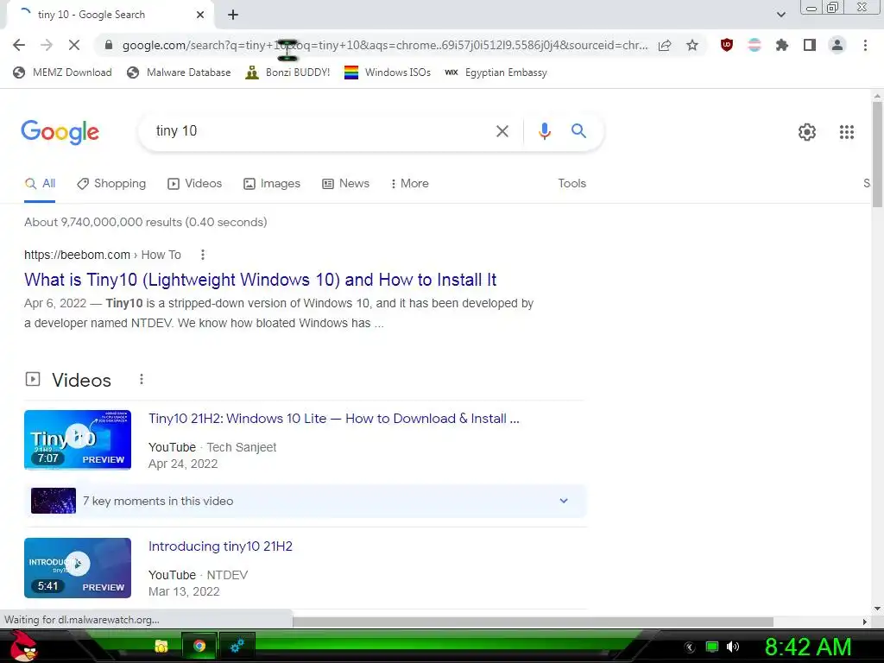The image size is (884, 663).
Task: Open the Bonzi BUDDY! bookmark
Action: click(287, 73)
